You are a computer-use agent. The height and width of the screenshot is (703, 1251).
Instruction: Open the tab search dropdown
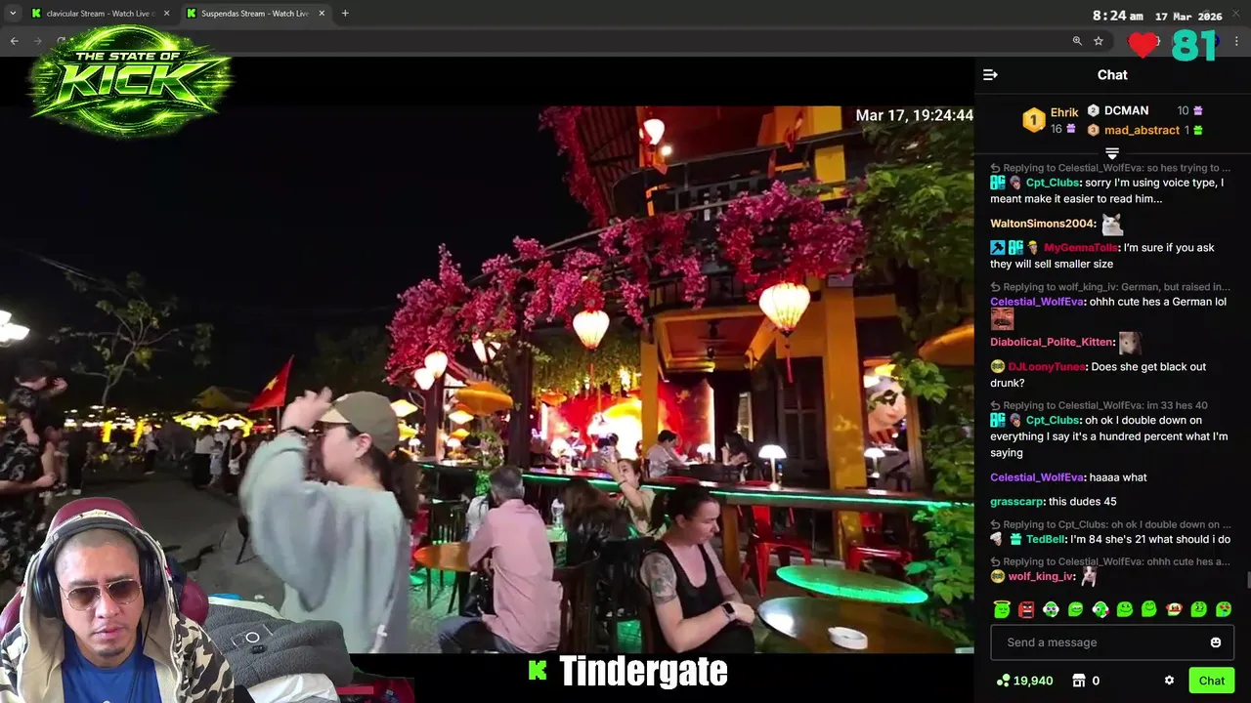click(x=13, y=14)
